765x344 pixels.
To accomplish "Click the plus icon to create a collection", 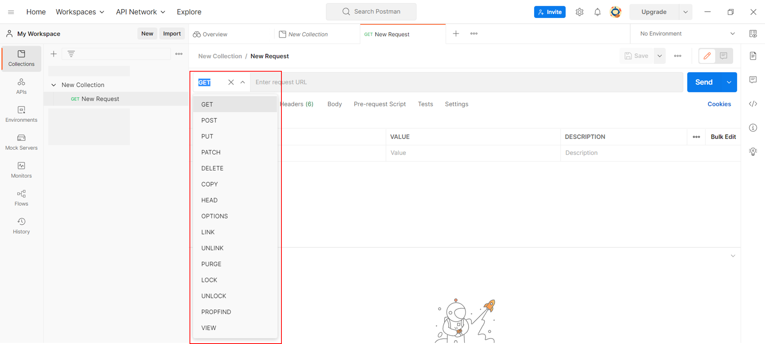I will coord(54,54).
